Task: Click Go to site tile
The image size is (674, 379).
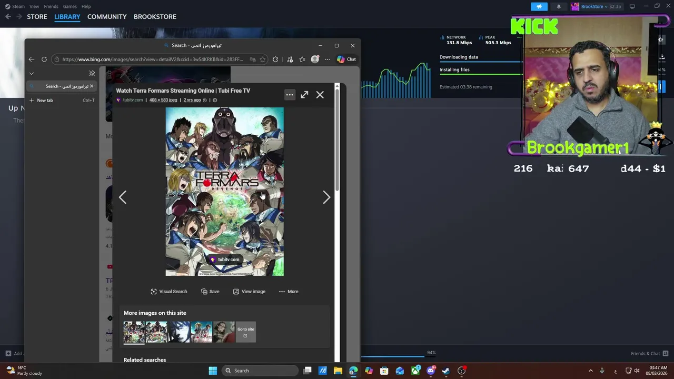Action: (245, 332)
